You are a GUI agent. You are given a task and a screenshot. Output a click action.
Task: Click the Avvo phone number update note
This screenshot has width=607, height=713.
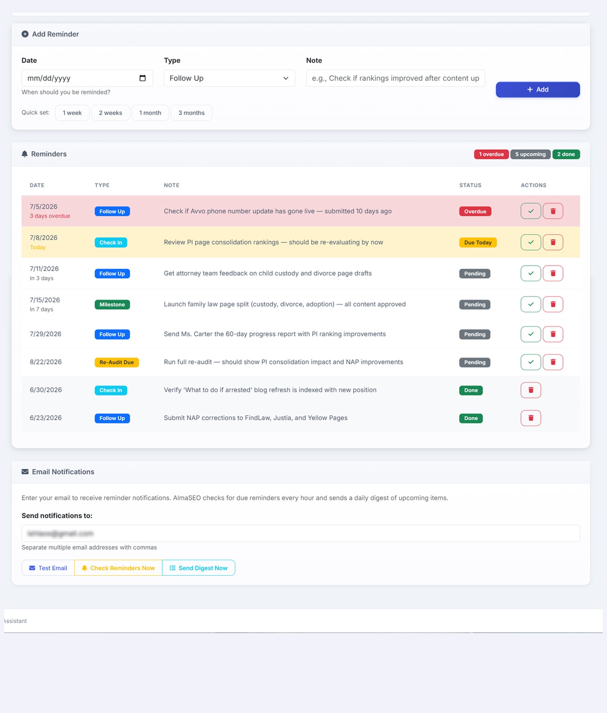point(278,211)
